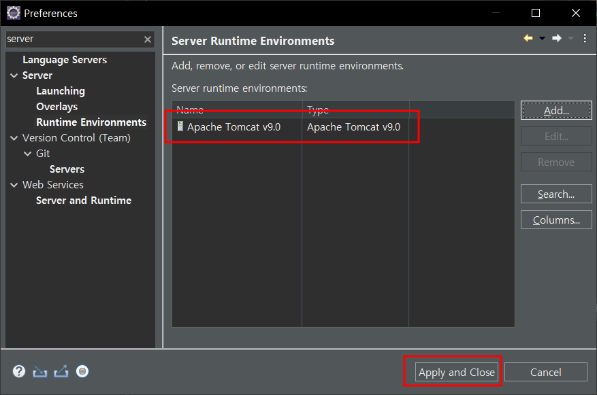
Task: Open the Overlays preference page
Action: (57, 107)
